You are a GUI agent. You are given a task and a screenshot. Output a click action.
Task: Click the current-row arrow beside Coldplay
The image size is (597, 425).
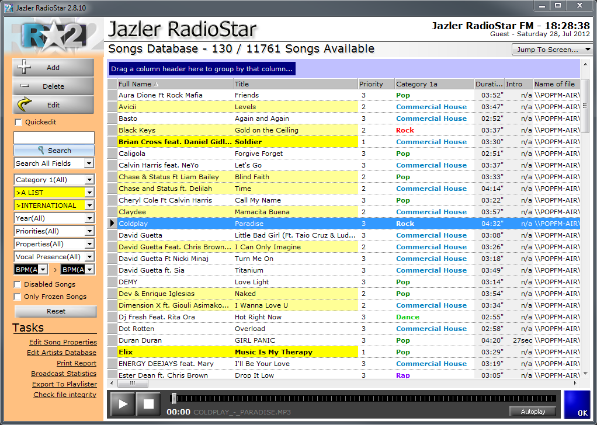click(x=112, y=224)
